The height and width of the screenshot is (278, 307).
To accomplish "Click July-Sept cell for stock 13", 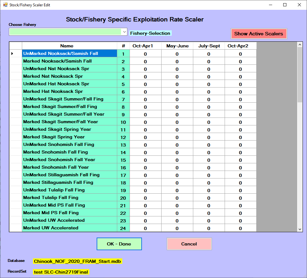I will tap(209, 144).
